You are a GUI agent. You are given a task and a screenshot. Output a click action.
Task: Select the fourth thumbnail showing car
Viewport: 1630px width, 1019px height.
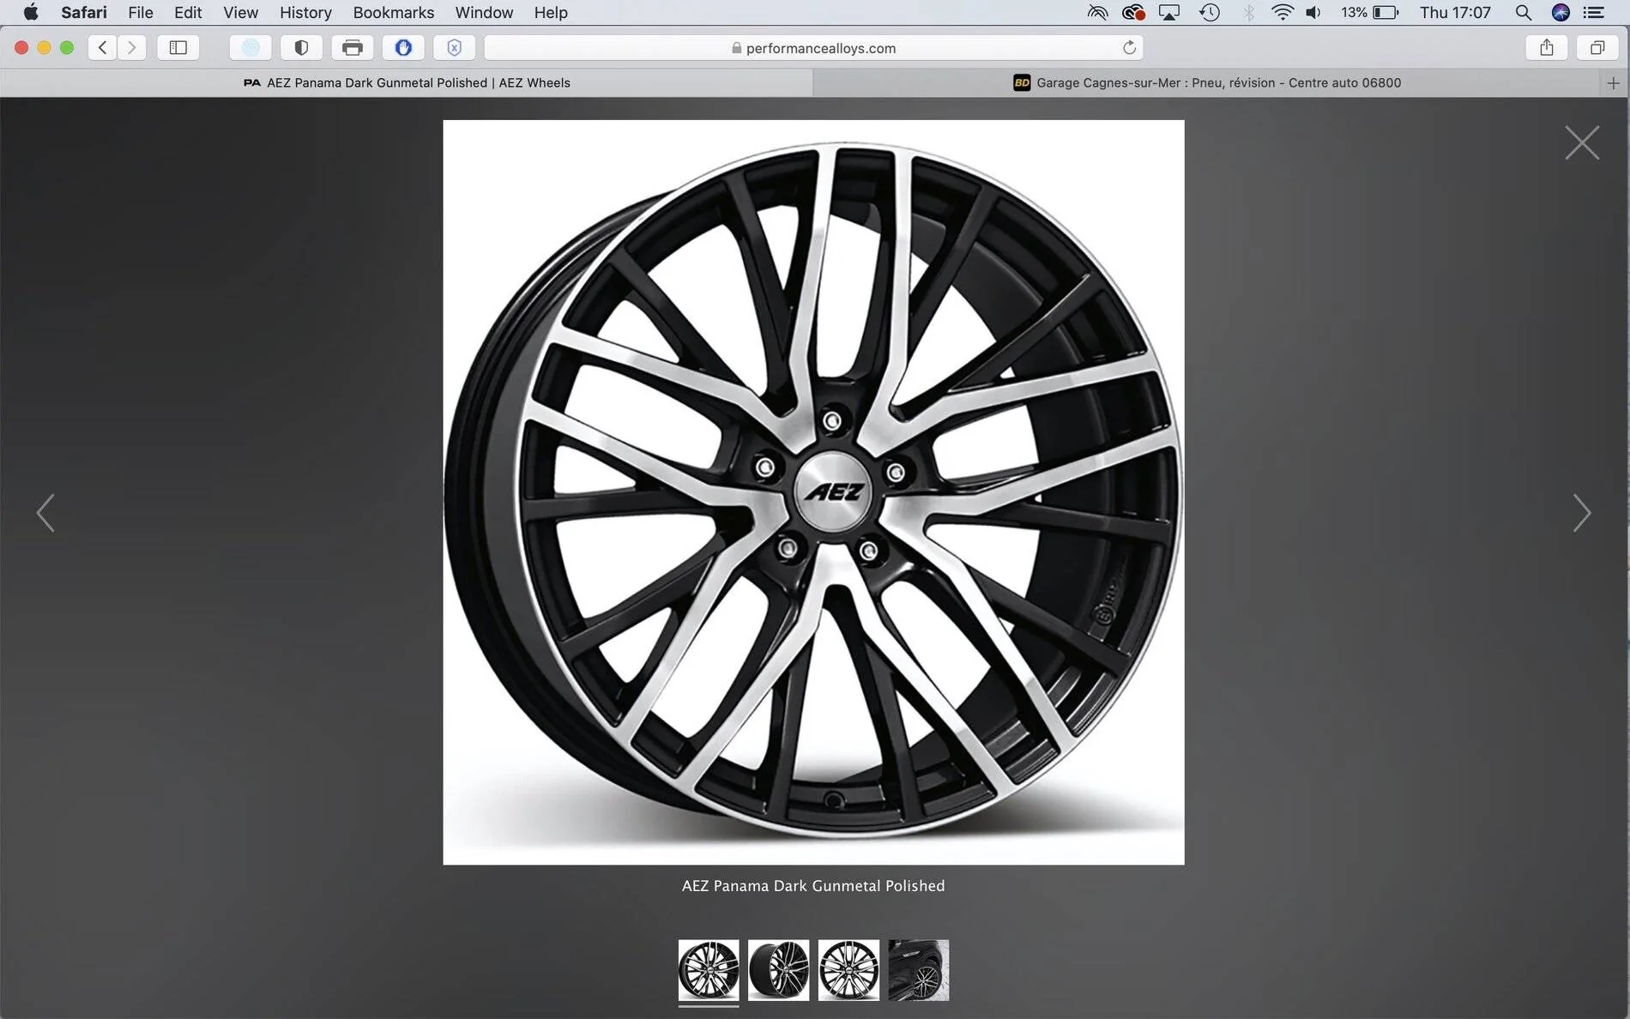pyautogui.click(x=919, y=970)
